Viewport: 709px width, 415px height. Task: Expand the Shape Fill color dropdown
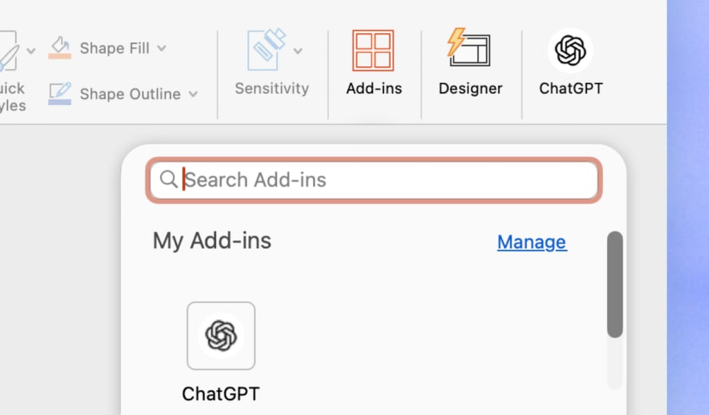[x=161, y=48]
